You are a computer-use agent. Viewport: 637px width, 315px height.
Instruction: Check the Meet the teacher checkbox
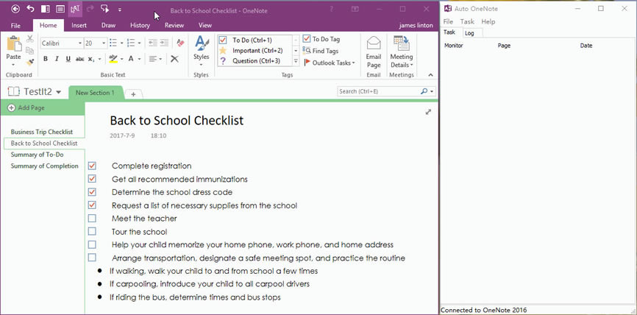(x=92, y=219)
